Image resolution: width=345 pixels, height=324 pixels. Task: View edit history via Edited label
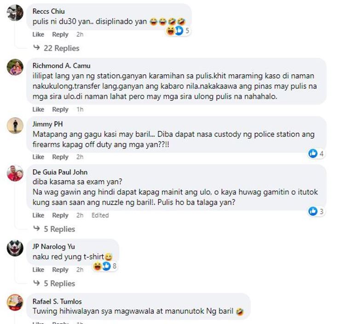tap(100, 215)
